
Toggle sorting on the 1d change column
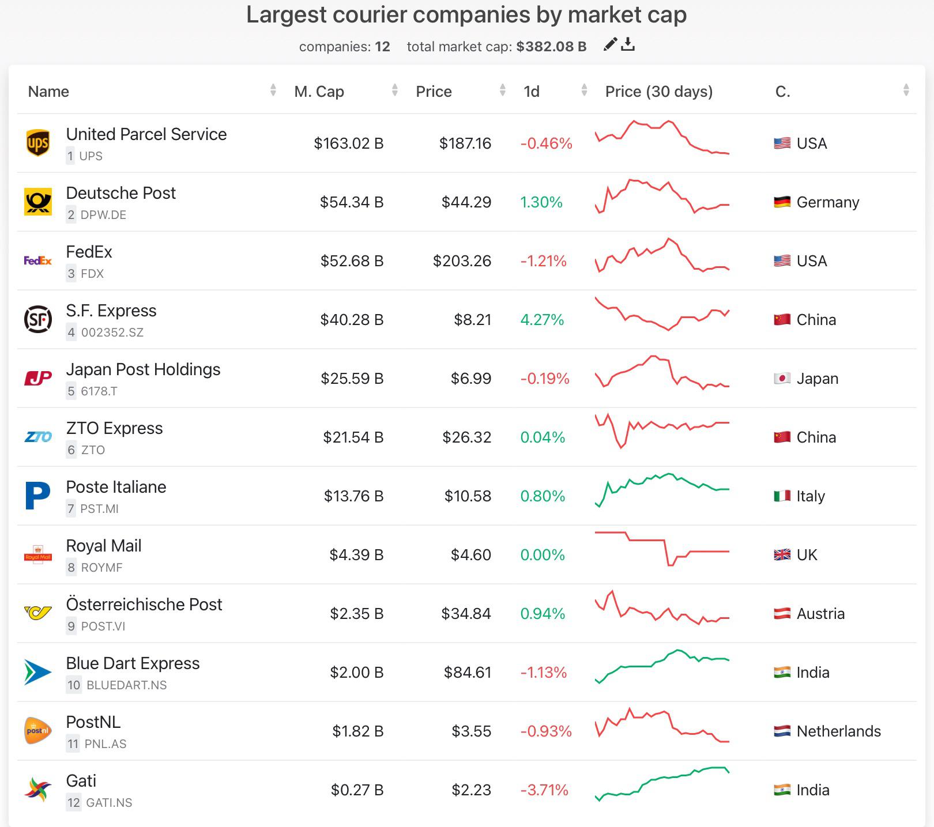[531, 91]
